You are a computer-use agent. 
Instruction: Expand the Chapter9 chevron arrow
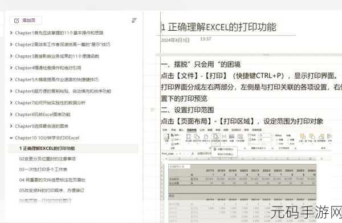11,126
